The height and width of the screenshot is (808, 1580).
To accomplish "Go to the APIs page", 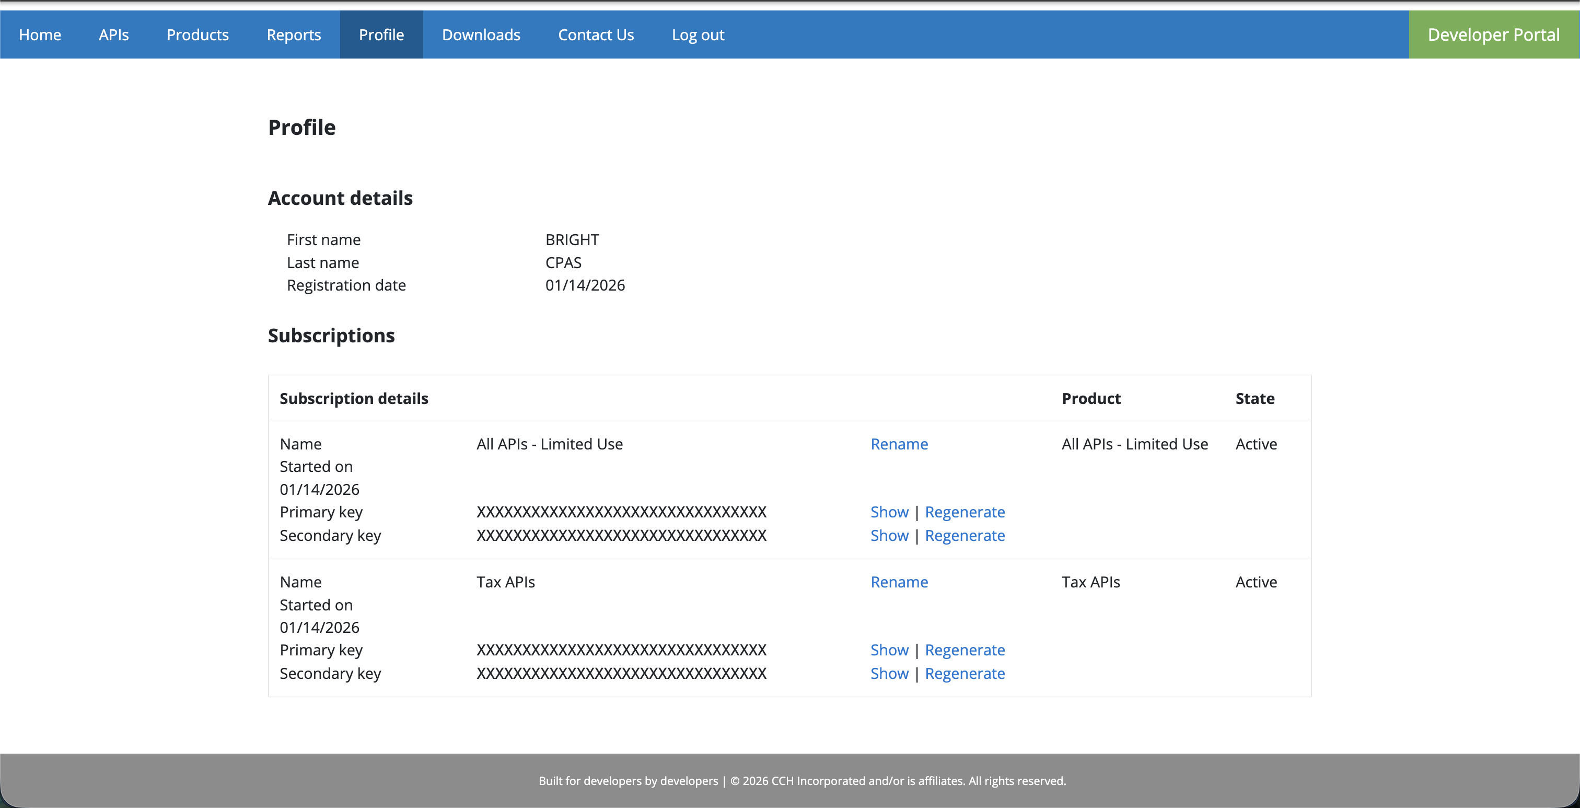I will [113, 35].
